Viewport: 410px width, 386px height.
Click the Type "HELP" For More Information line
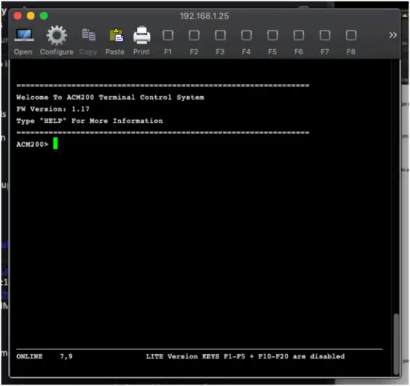click(89, 121)
